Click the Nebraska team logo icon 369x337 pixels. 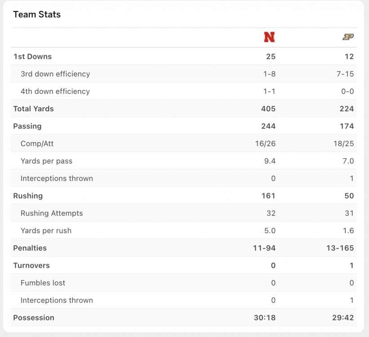(x=269, y=37)
